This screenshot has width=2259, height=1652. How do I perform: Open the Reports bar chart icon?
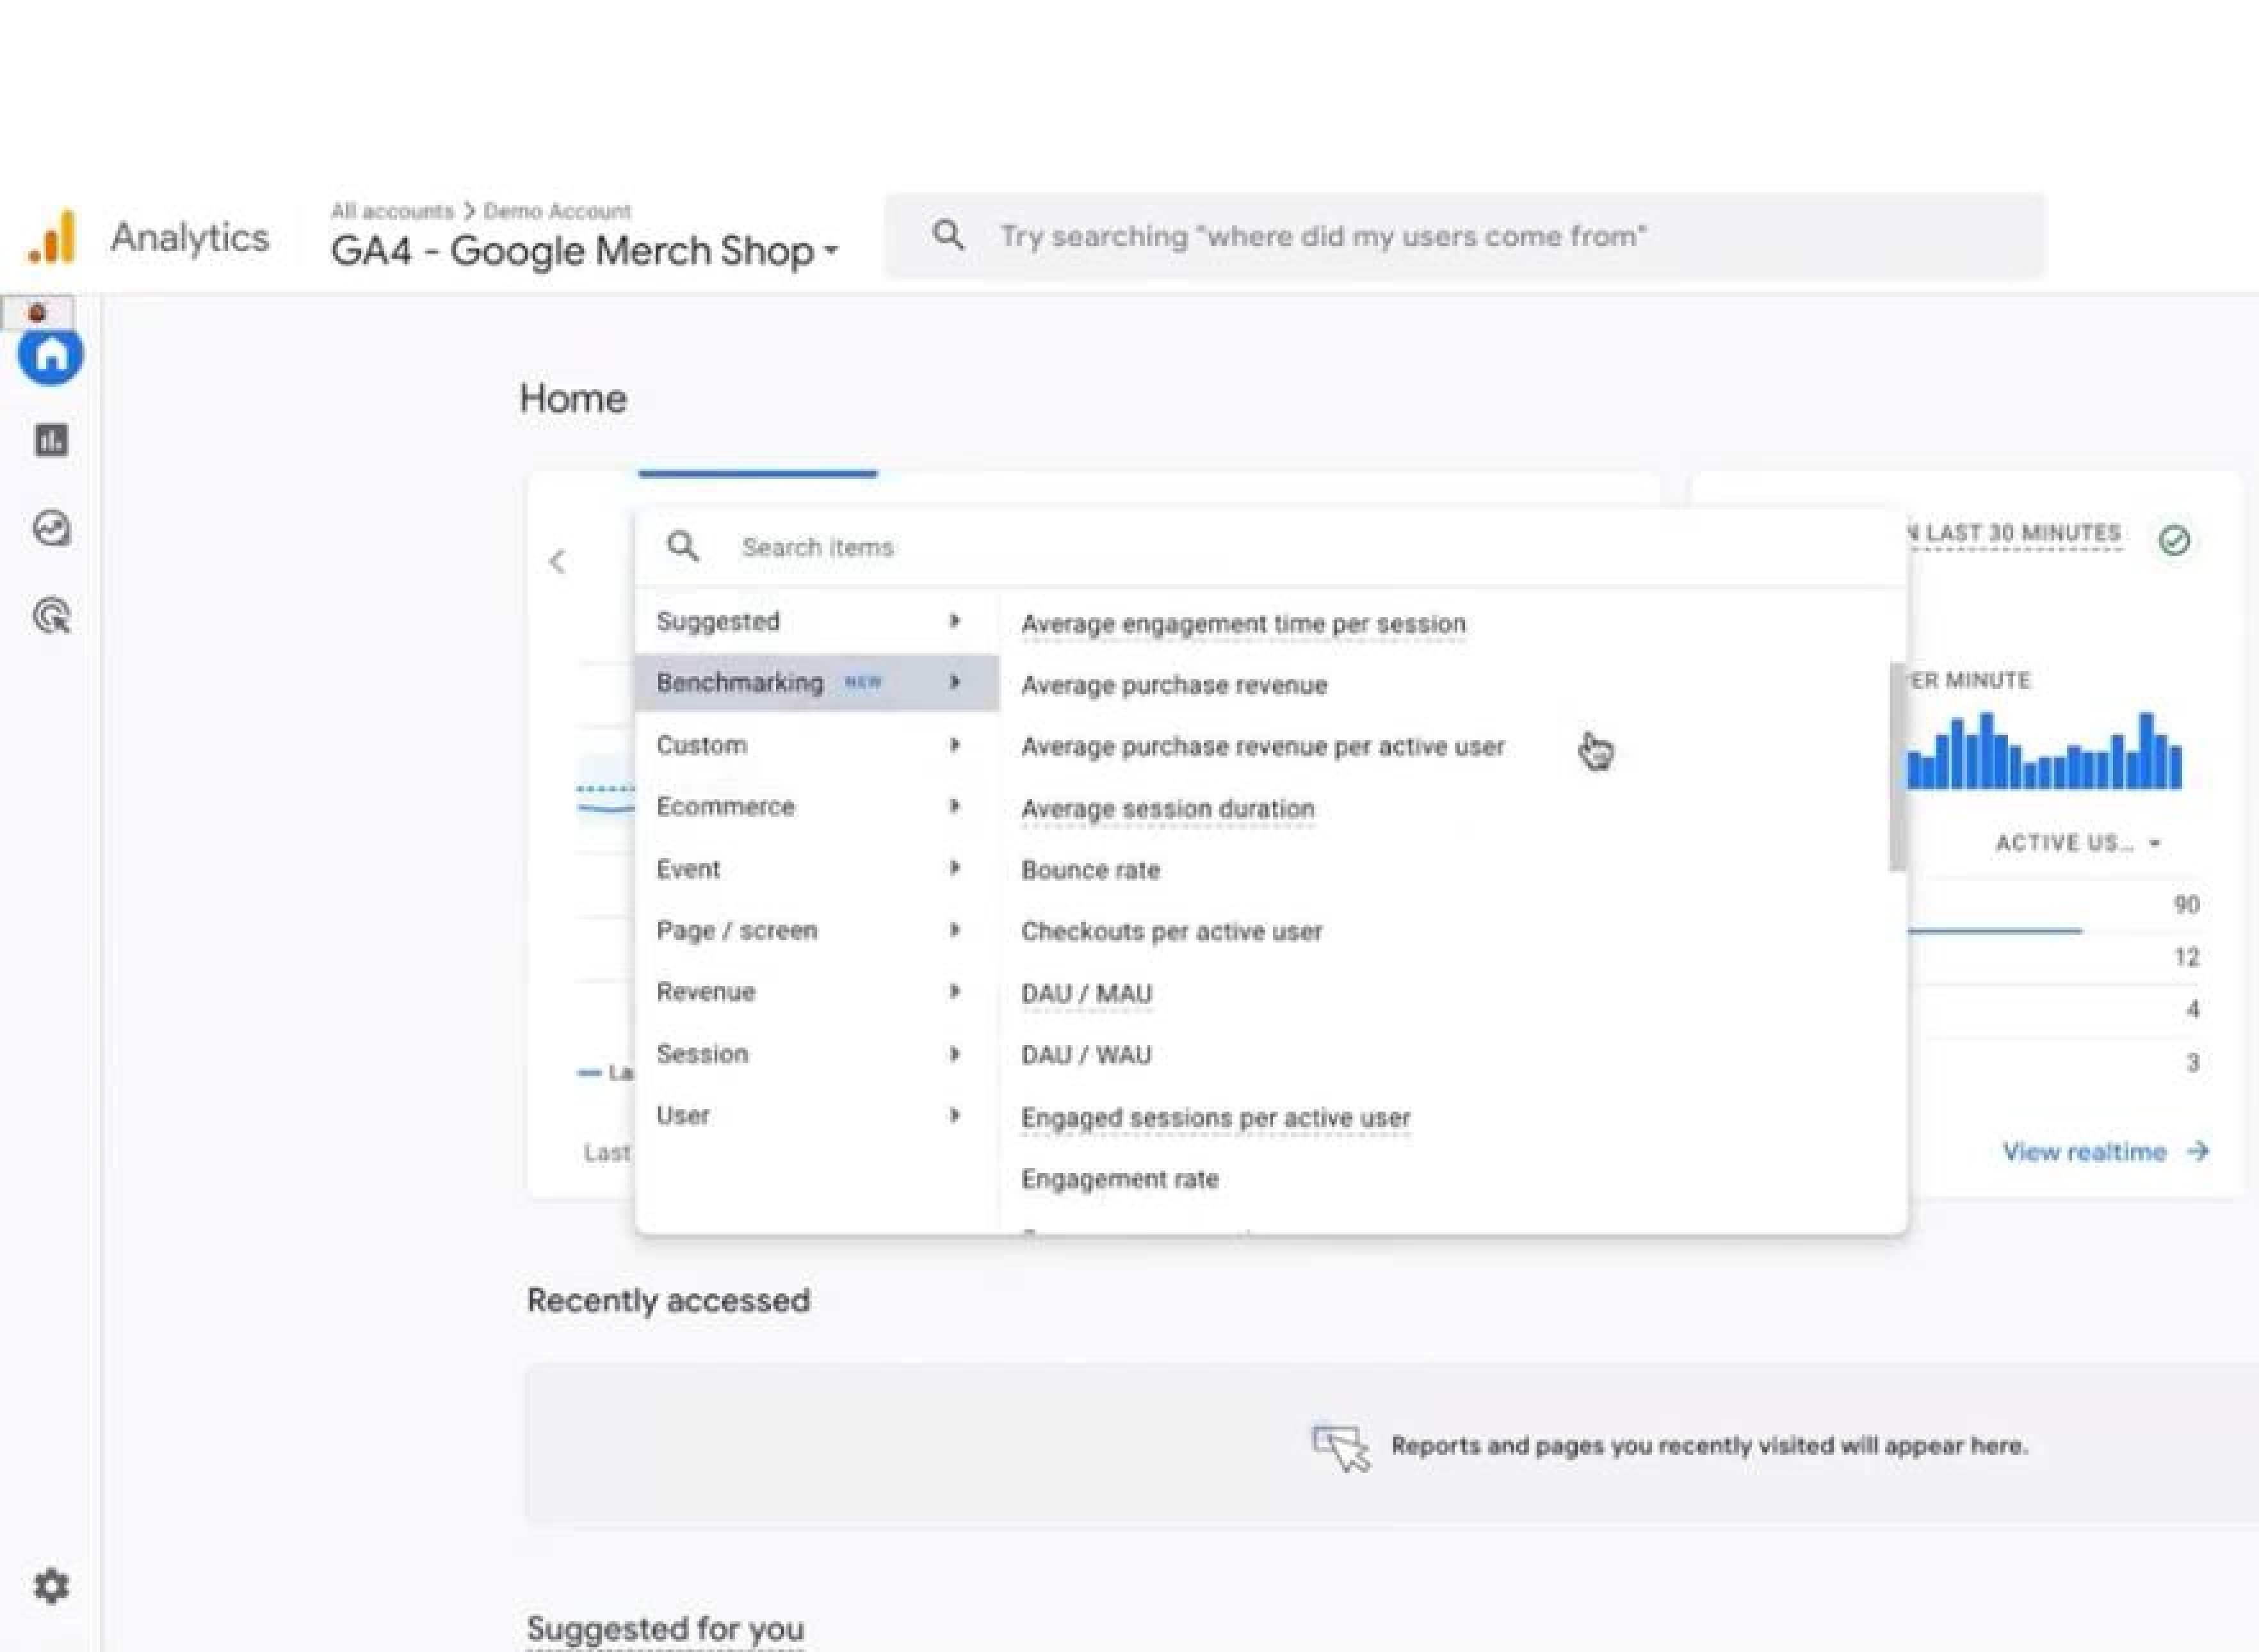(x=51, y=440)
